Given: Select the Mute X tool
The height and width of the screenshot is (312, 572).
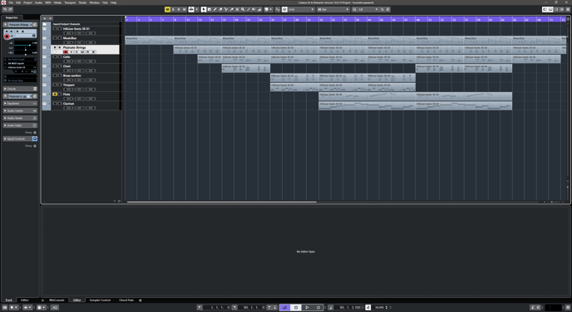Looking at the screenshot, I should coord(237,9).
